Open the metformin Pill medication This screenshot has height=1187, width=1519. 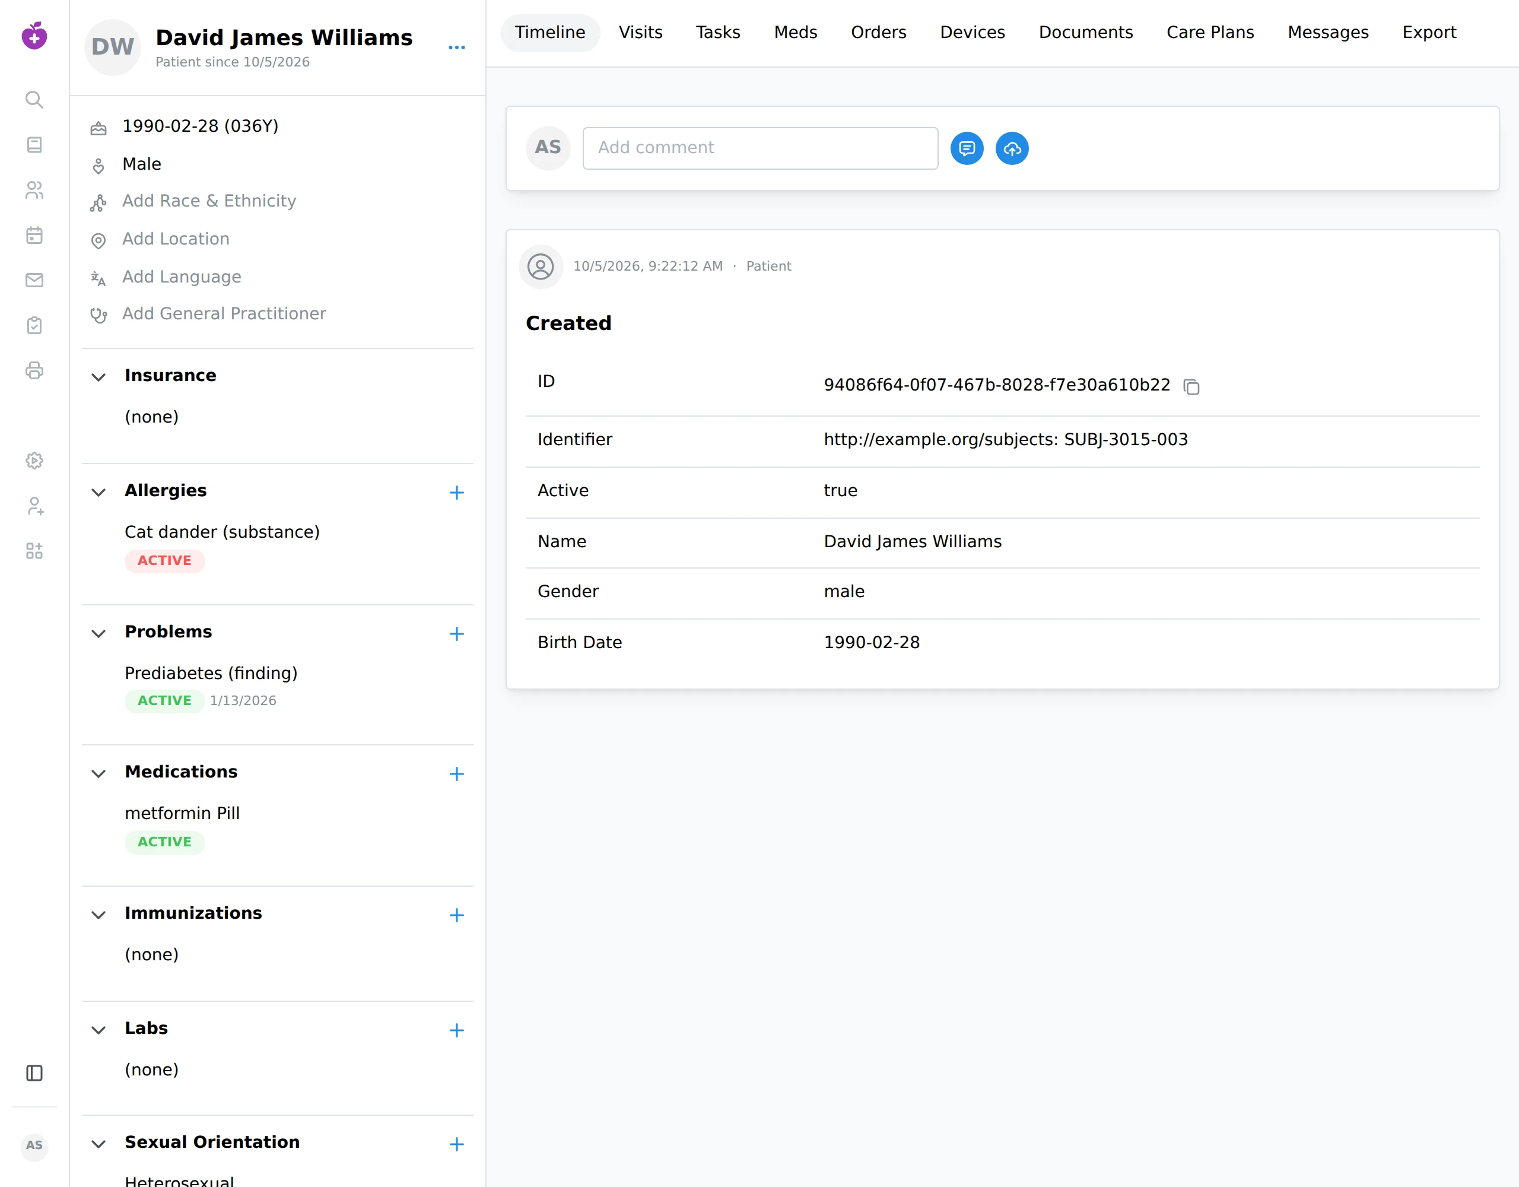(182, 813)
